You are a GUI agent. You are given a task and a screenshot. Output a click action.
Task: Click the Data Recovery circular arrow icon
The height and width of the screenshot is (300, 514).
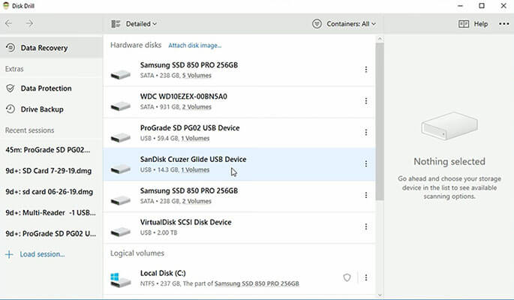11,48
